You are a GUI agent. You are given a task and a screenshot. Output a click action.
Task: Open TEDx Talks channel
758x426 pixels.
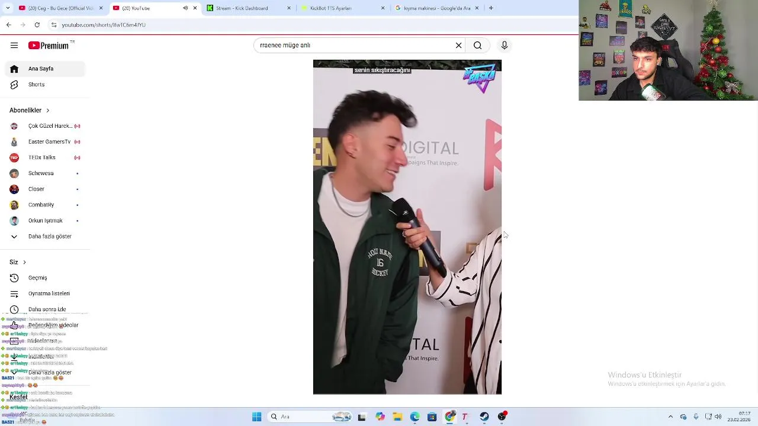tap(45, 158)
